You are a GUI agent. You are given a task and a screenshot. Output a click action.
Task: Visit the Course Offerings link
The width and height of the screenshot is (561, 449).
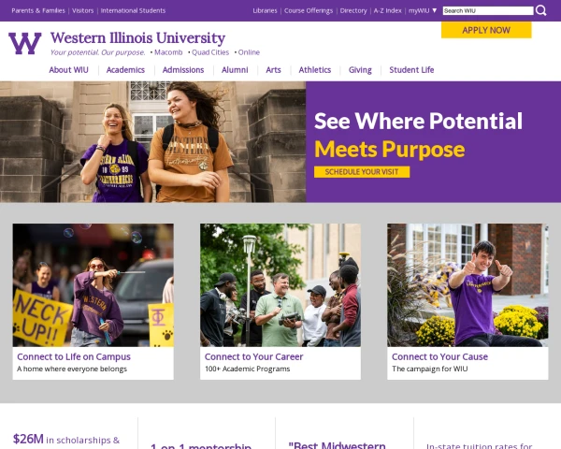(x=309, y=10)
